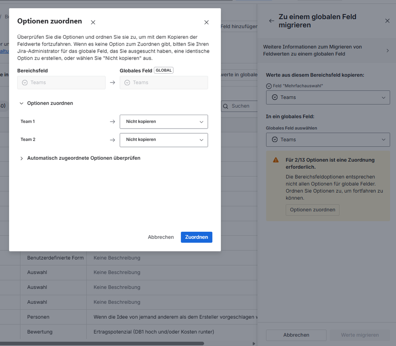Click the horizontal scrollbar right arrow
Image resolution: width=396 pixels, height=346 pixels.
[x=254, y=344]
